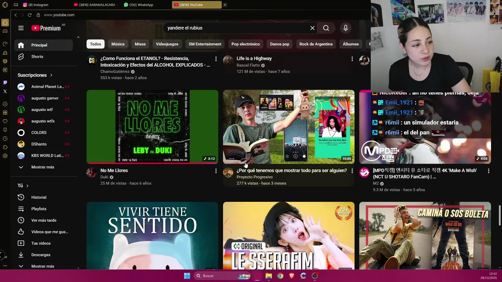502x282 pixels.
Task: Expand the Suscripciones section chevron
Action: 51,75
